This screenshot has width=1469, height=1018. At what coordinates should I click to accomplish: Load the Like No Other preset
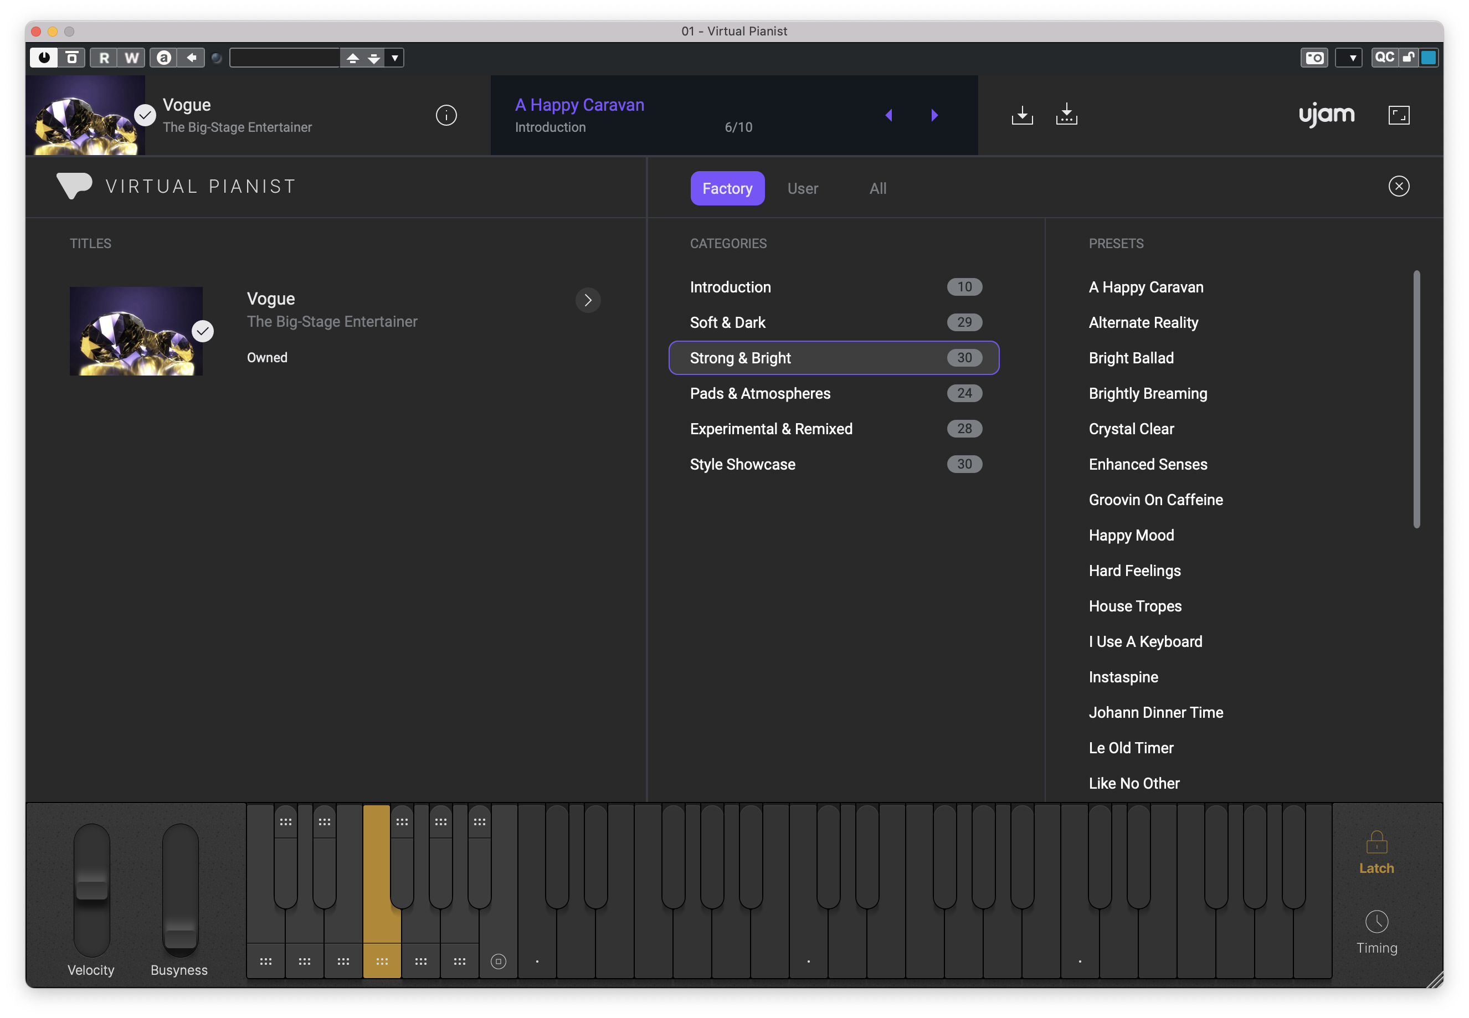point(1133,783)
